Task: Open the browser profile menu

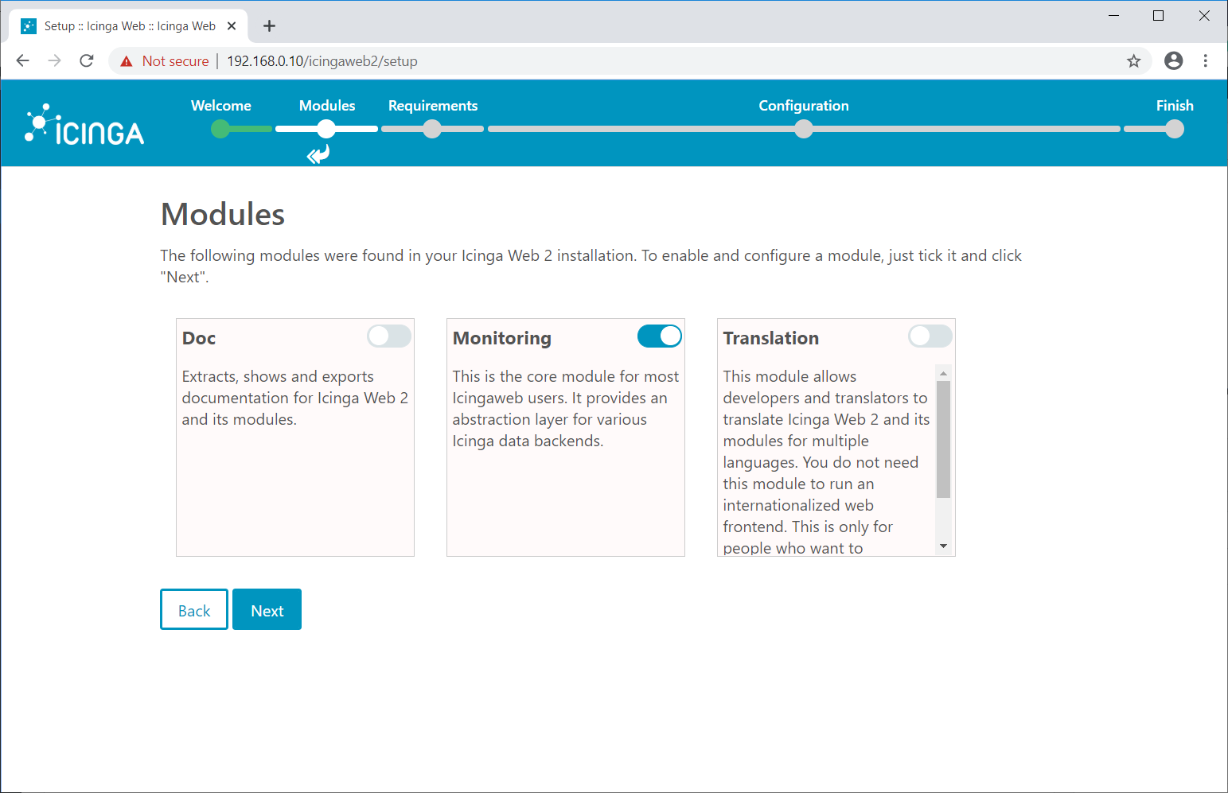Action: click(1173, 61)
